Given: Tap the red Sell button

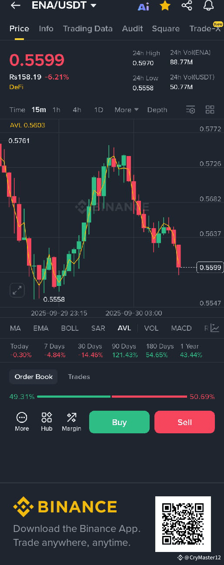Looking at the screenshot, I should click(x=184, y=422).
